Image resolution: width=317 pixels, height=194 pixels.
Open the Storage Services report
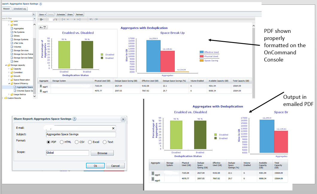click(20, 50)
